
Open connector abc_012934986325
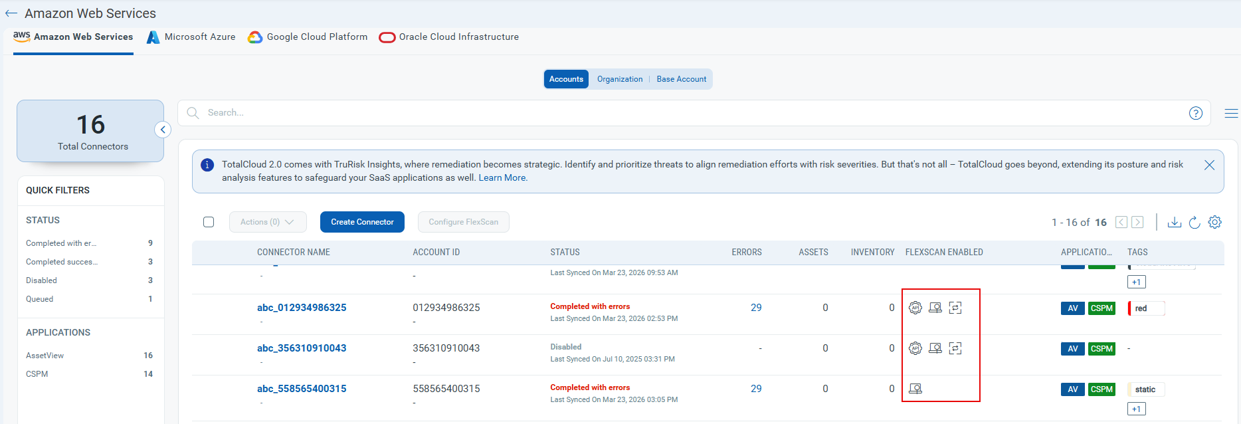point(302,308)
